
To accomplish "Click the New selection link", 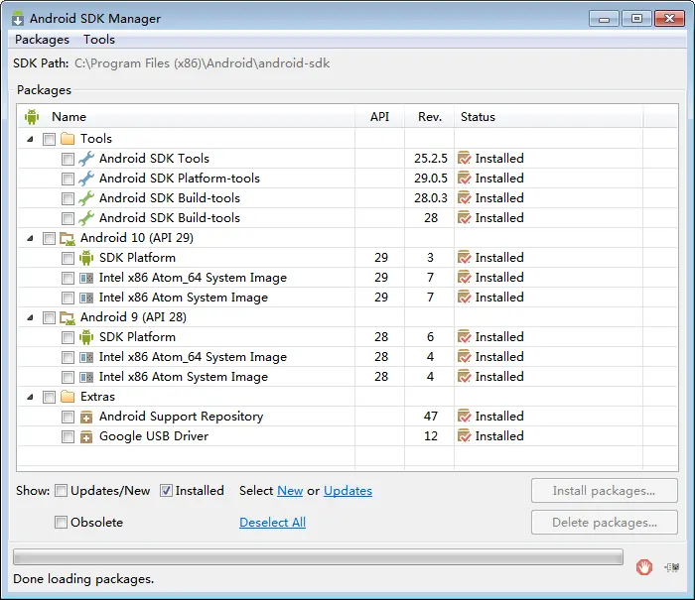I will [290, 491].
